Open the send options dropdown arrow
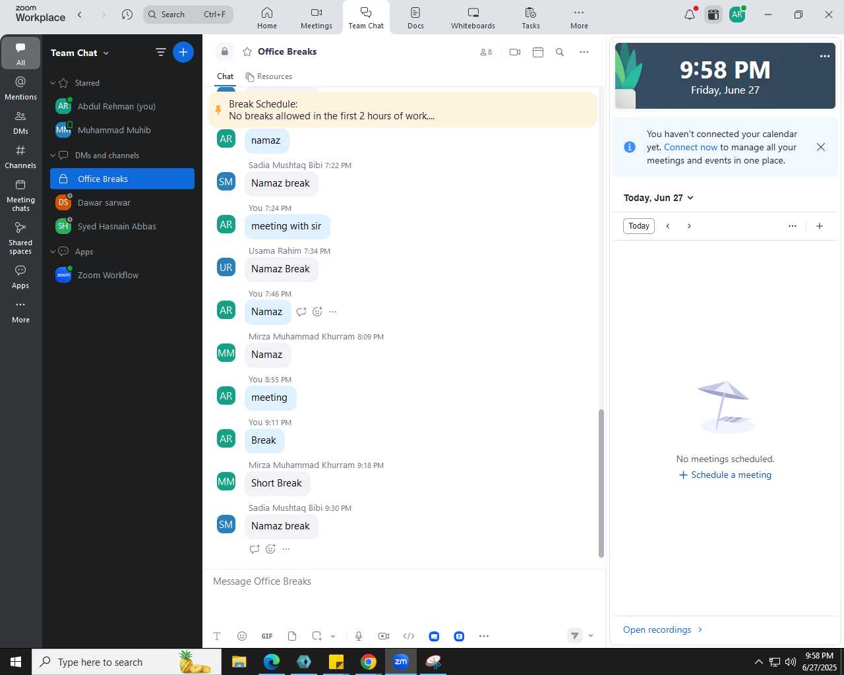 [x=590, y=636]
